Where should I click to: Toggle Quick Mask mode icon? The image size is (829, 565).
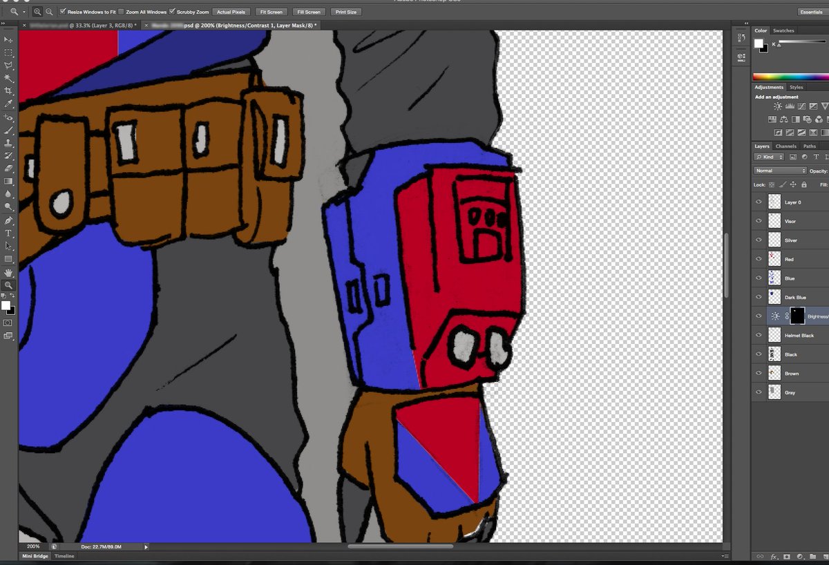(x=8, y=323)
